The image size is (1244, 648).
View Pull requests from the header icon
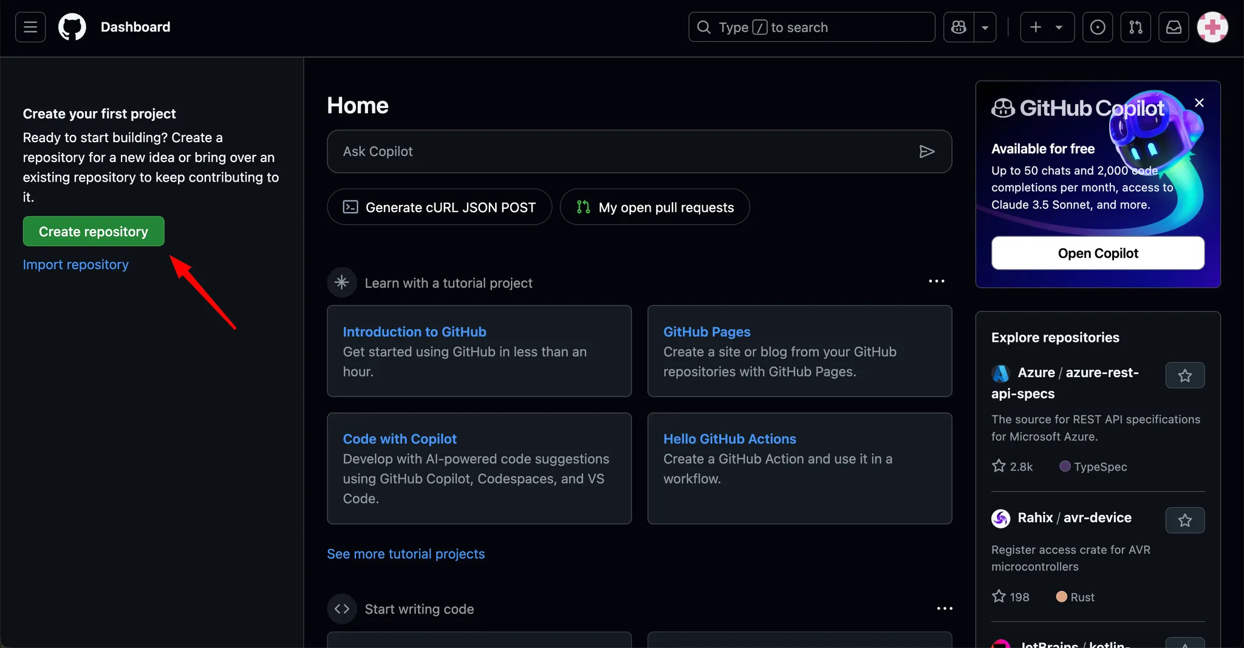coord(1135,27)
